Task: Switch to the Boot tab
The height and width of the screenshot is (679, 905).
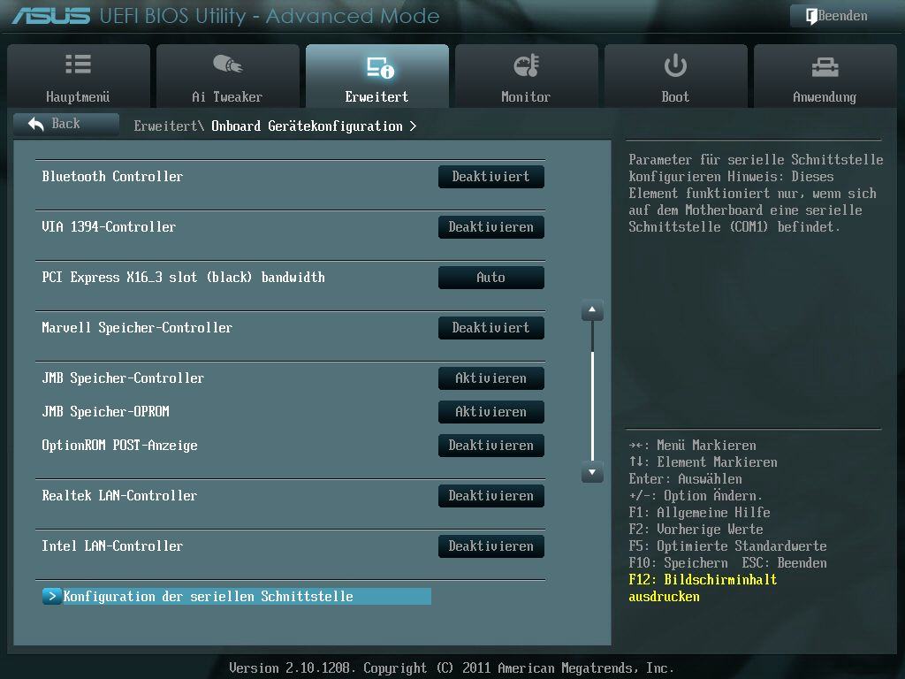Action: click(676, 76)
